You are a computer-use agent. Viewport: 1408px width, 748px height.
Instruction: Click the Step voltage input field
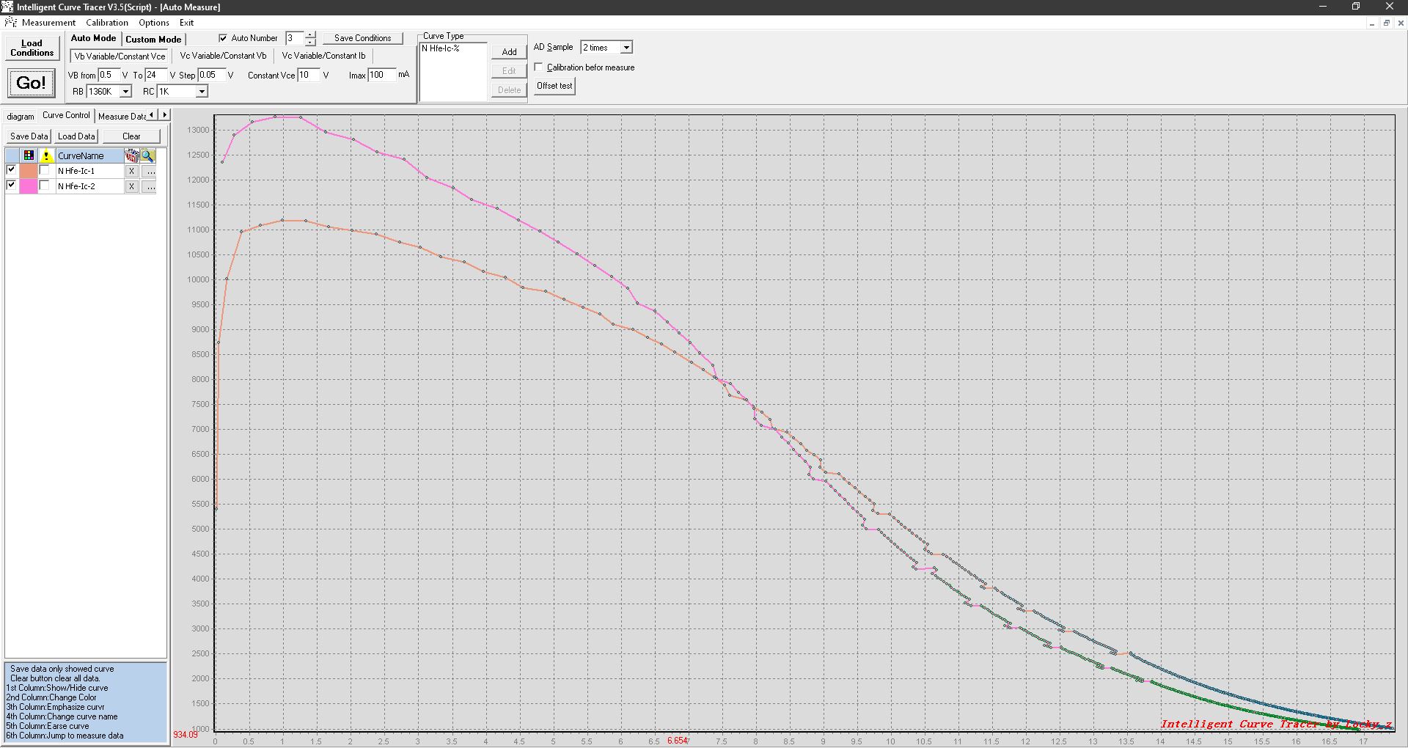[211, 75]
